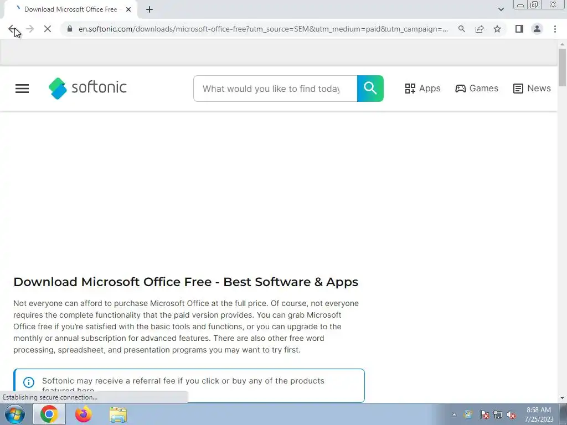Open Windows Explorer from the taskbar
567x425 pixels.
click(x=118, y=414)
